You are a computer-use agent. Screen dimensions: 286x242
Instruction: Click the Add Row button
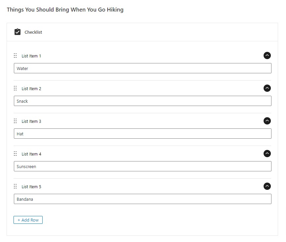pos(28,220)
